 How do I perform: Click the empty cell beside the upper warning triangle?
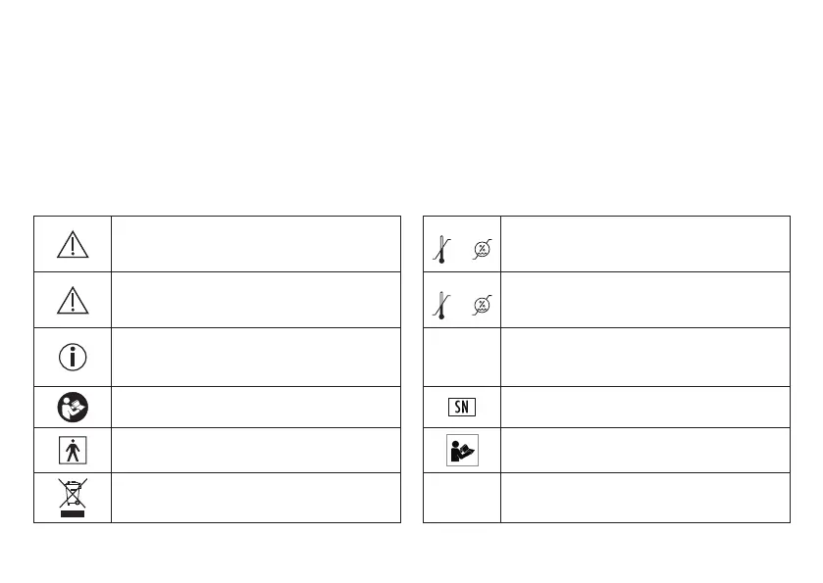[256, 243]
